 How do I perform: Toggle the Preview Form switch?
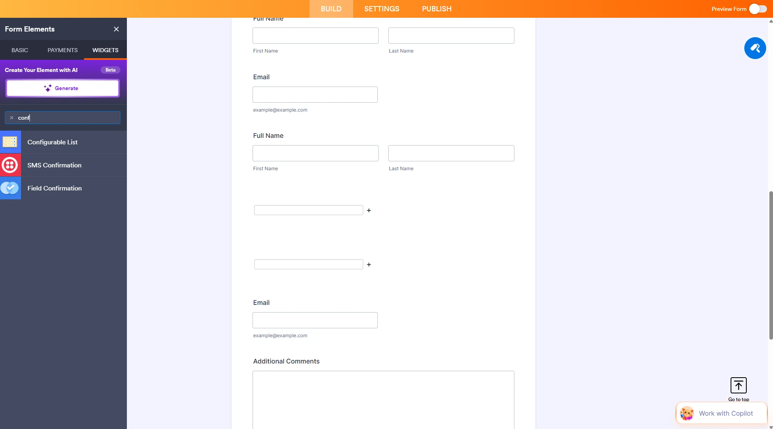click(758, 8)
